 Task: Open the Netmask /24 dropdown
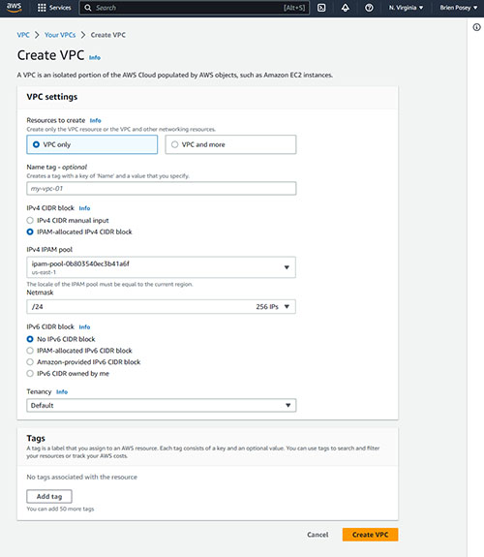161,306
